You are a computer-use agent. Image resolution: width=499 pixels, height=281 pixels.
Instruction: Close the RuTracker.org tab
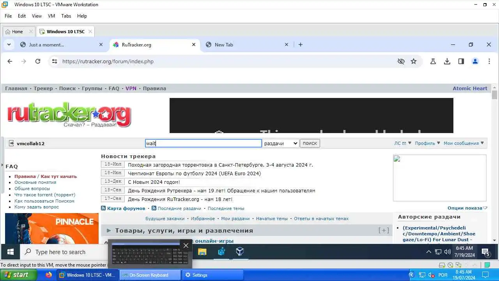194,44
